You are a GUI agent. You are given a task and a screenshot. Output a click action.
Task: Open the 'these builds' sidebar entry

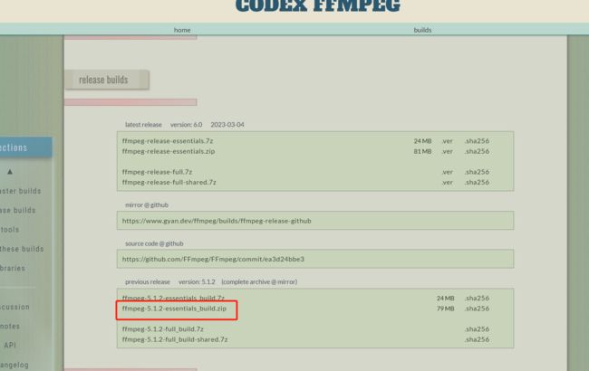pyautogui.click(x=22, y=249)
